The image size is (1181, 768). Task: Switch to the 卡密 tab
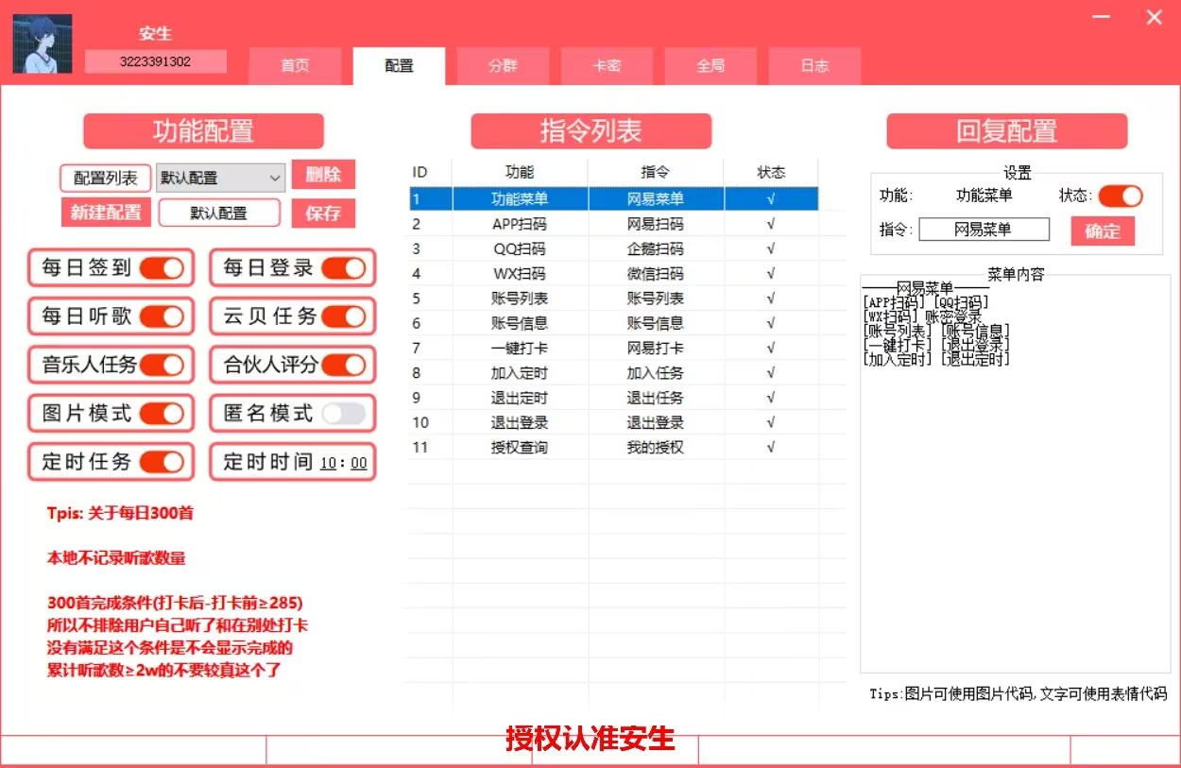coord(607,66)
